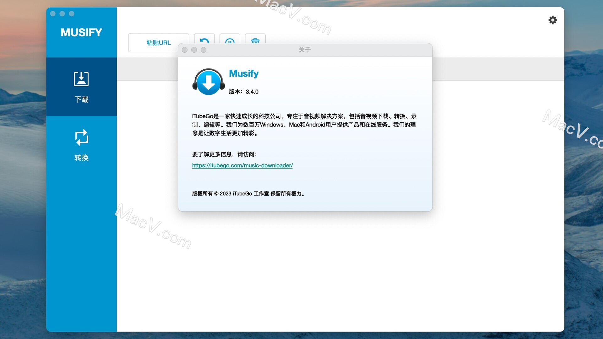Switch to the 转换 convert section
Viewport: 603px width, 339px height.
coord(81,145)
